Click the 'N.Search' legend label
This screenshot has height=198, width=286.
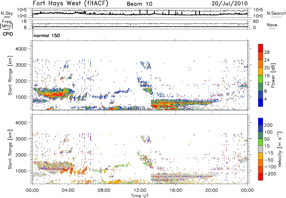point(276,13)
